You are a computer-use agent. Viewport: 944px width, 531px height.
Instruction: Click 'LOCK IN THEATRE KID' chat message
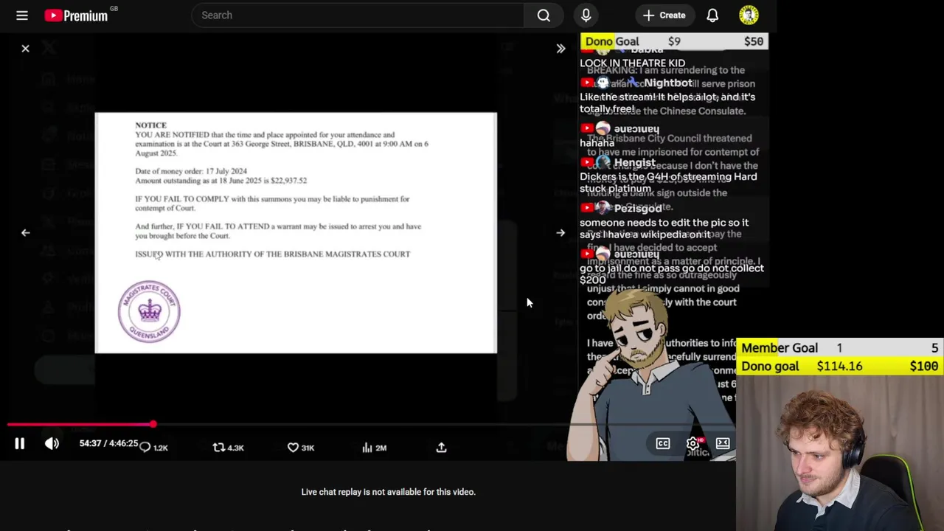(x=632, y=63)
